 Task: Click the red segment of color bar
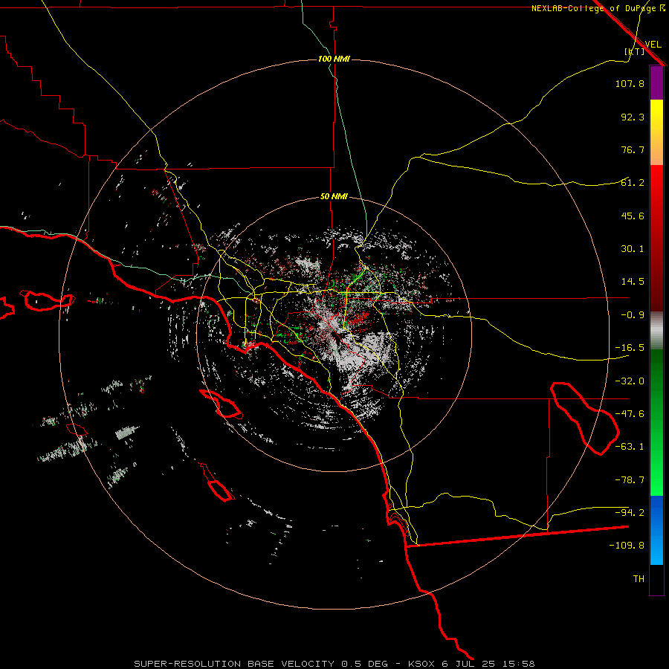656,238
